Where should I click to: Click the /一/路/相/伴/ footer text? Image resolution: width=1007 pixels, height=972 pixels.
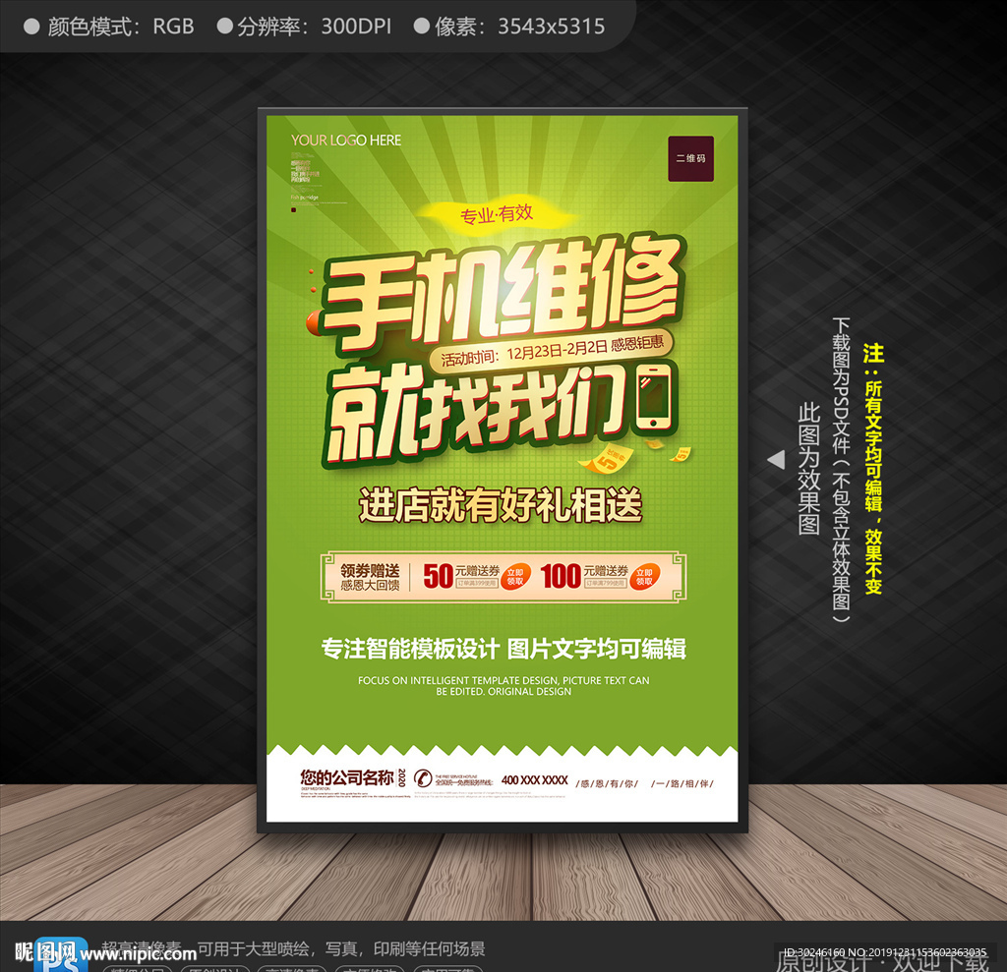pos(682,783)
